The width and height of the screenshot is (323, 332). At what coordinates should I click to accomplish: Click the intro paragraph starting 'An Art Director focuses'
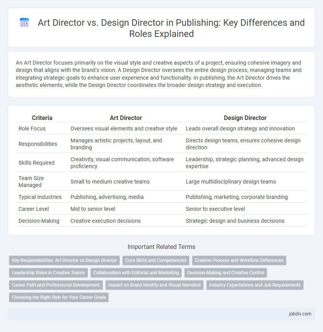(158, 74)
